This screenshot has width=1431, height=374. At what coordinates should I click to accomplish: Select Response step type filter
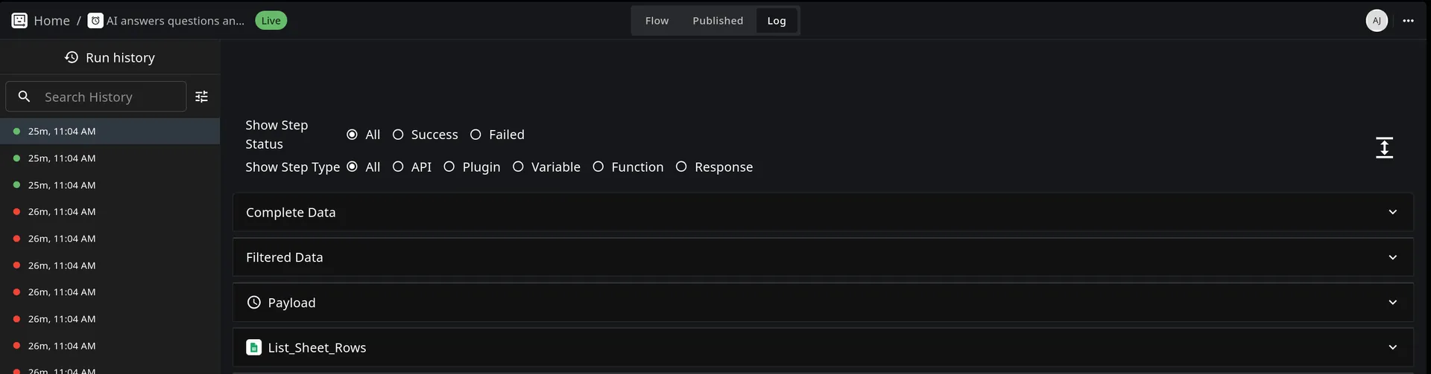point(681,167)
